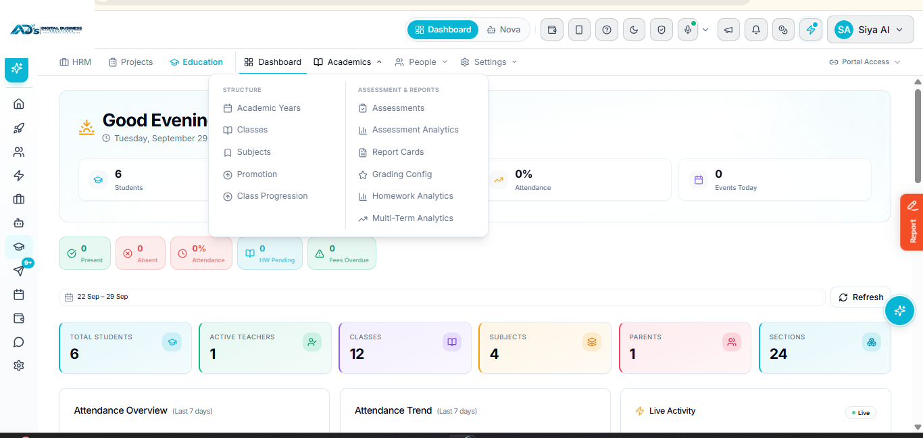Click the lightning bolt icon in header

click(x=811, y=30)
